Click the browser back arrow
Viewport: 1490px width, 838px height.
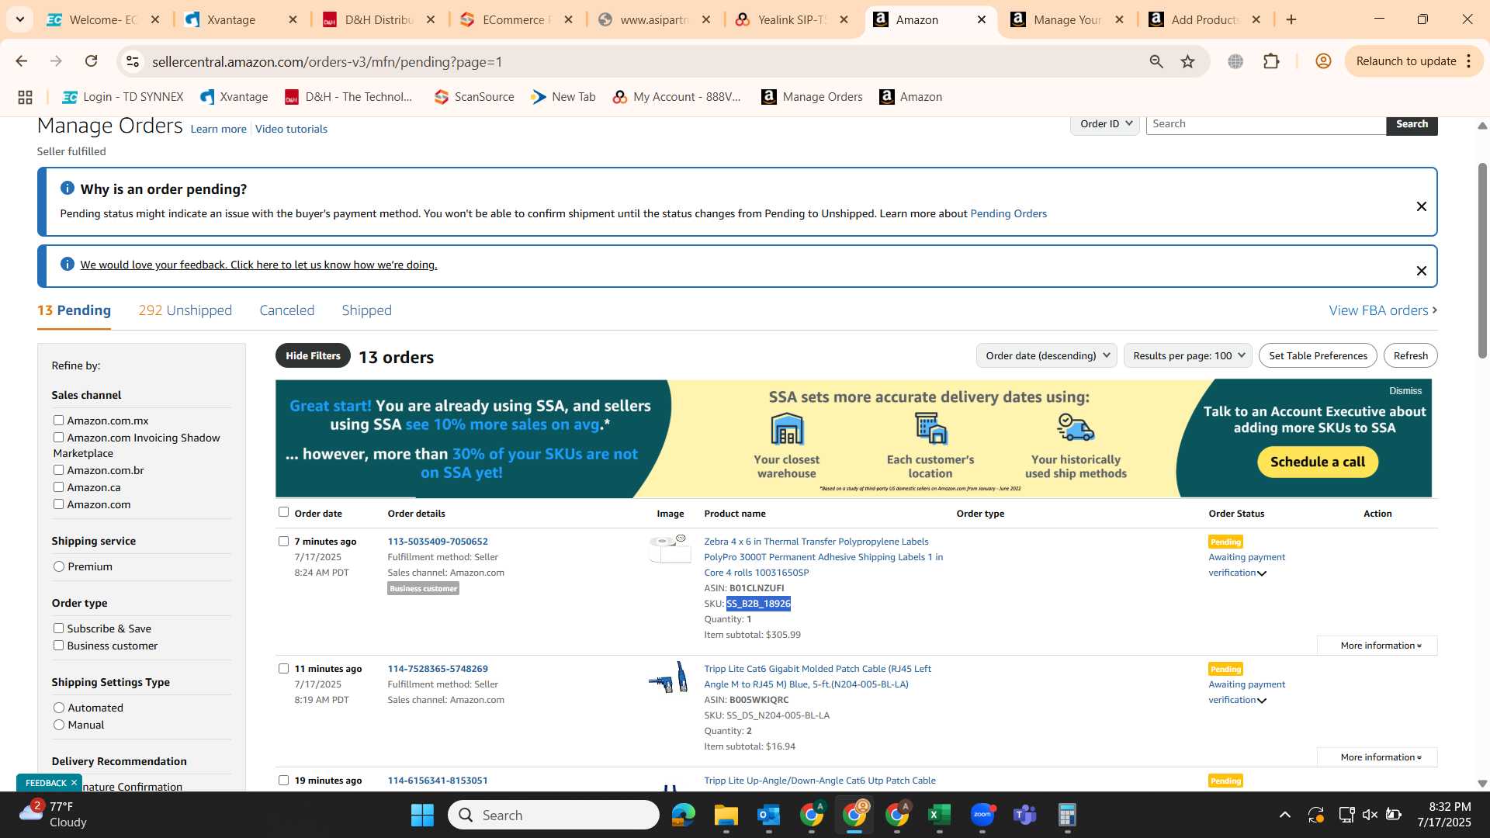[x=22, y=61]
